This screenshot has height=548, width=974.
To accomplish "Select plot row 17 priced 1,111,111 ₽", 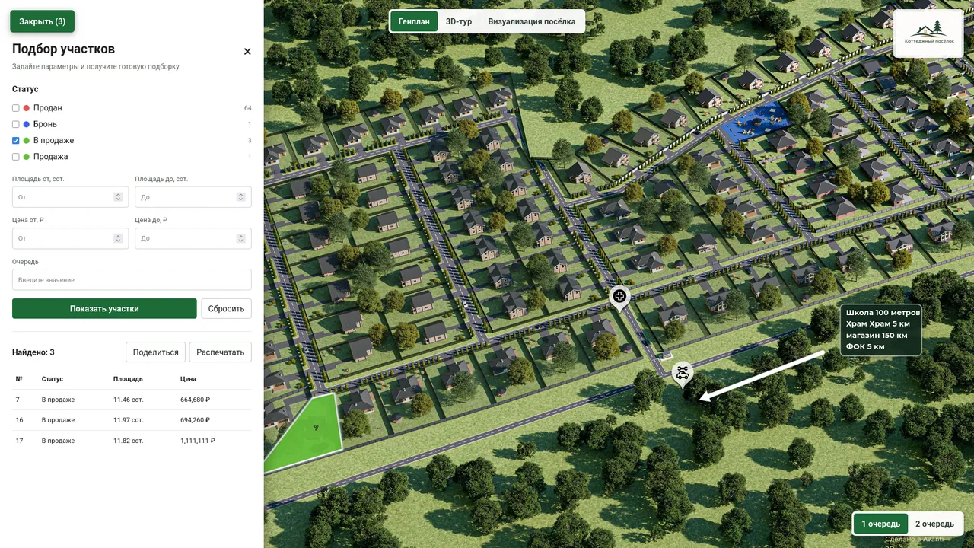I will coord(132,441).
